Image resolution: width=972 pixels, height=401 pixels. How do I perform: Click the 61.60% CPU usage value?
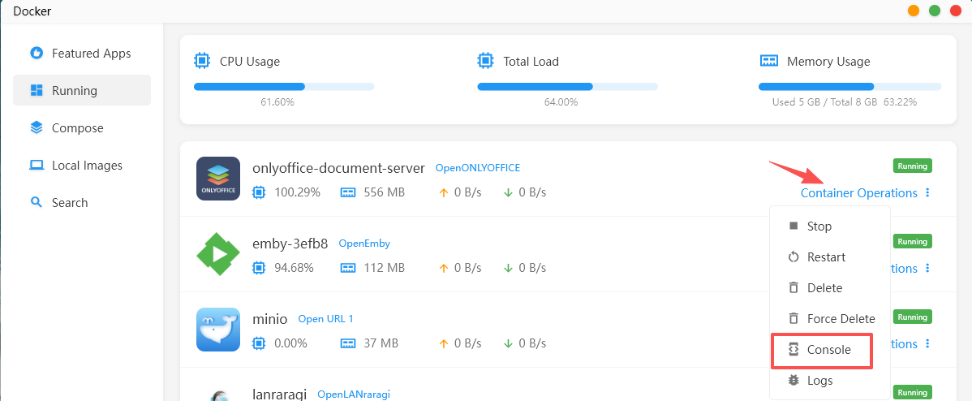[x=277, y=102]
